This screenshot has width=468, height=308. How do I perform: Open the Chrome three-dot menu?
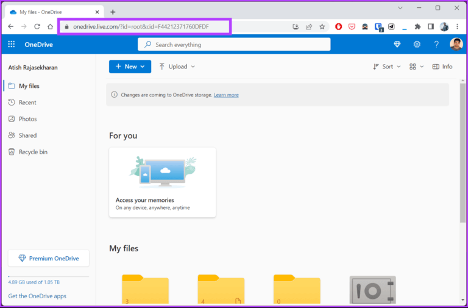[x=457, y=27]
